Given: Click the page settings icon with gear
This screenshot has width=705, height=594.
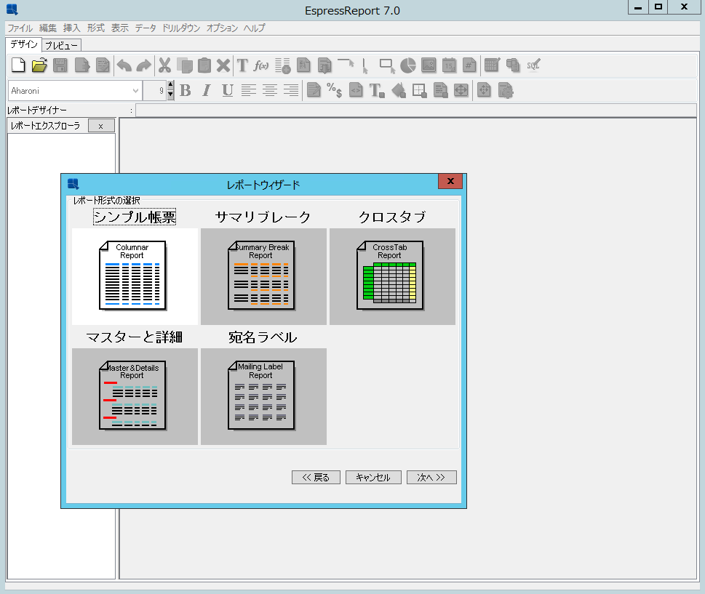Looking at the screenshot, I should pos(506,90).
